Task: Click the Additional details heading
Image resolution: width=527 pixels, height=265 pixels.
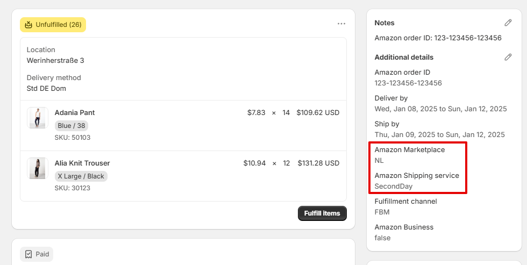Action: 404,57
